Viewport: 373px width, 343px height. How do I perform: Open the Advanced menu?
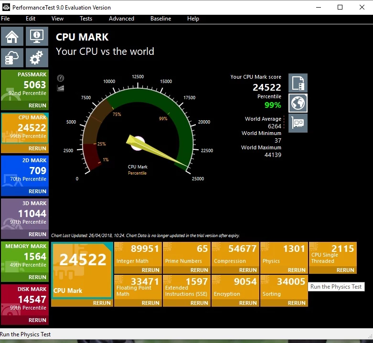[x=121, y=19]
